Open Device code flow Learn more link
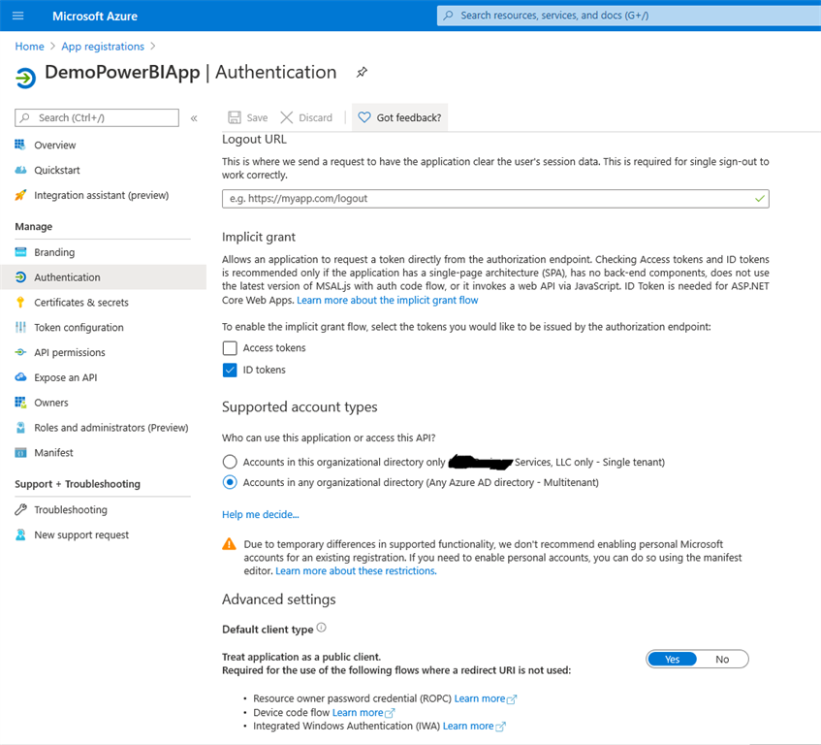 pos(358,713)
